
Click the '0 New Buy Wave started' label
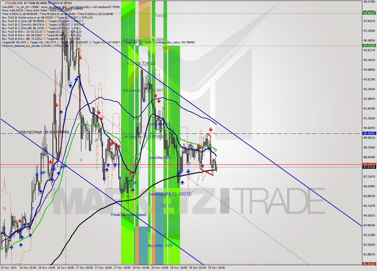pos(128,215)
